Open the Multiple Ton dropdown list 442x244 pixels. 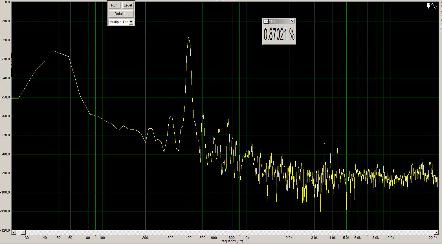tap(131, 22)
